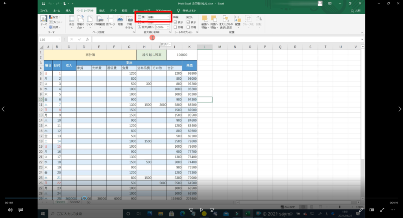The image size is (403, 218).
Task: Open the ファイル (File) tab
Action: pos(44,11)
